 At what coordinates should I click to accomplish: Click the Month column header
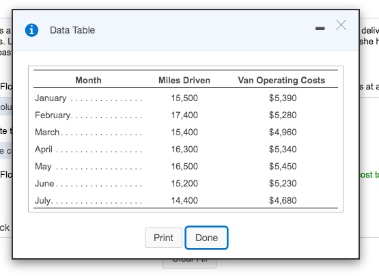88,81
